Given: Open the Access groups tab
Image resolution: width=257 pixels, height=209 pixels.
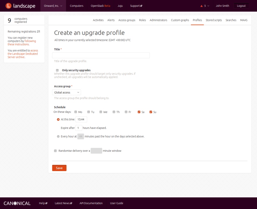Looking at the screenshot, I should point(127,20).
